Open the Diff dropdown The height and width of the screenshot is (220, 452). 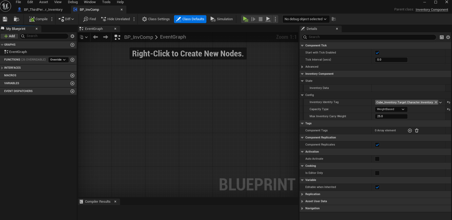pyautogui.click(x=66, y=19)
